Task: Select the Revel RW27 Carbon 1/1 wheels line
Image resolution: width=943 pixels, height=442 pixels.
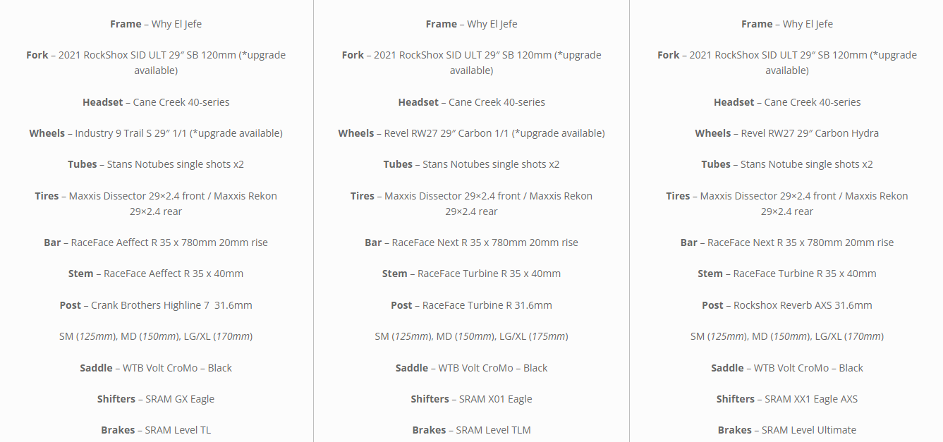Action: 471,133
